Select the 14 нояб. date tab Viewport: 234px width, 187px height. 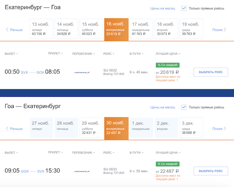65,29
